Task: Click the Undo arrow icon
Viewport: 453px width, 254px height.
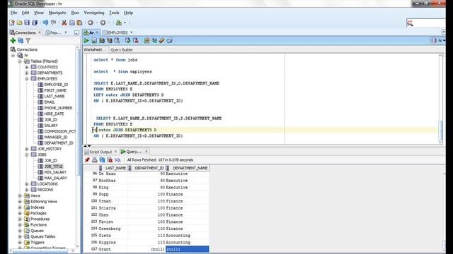Action: click(45, 23)
